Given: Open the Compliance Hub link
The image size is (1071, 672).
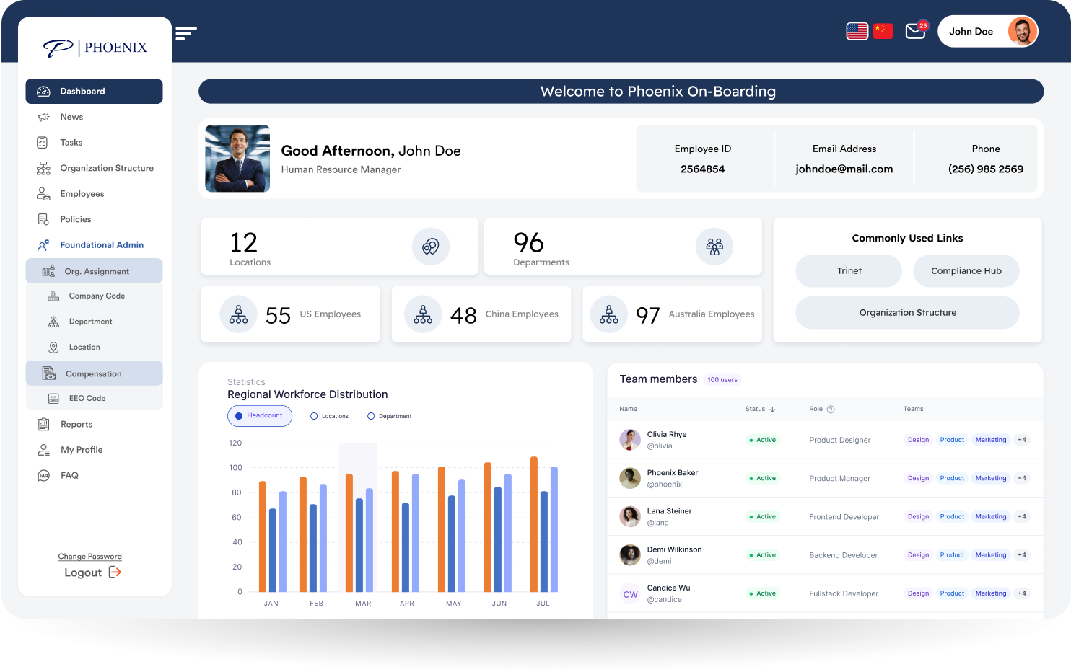Looking at the screenshot, I should [966, 270].
